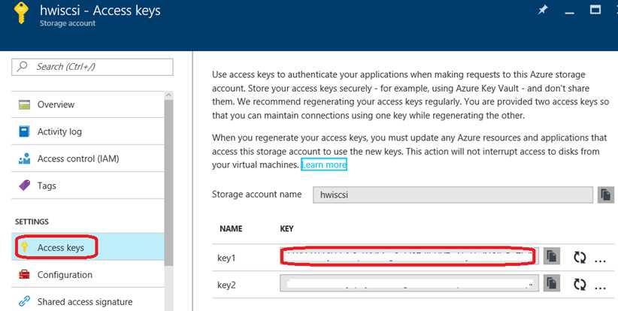Screen dimensions: 618x311
Task: Click the KEY column header
Action: (286, 228)
